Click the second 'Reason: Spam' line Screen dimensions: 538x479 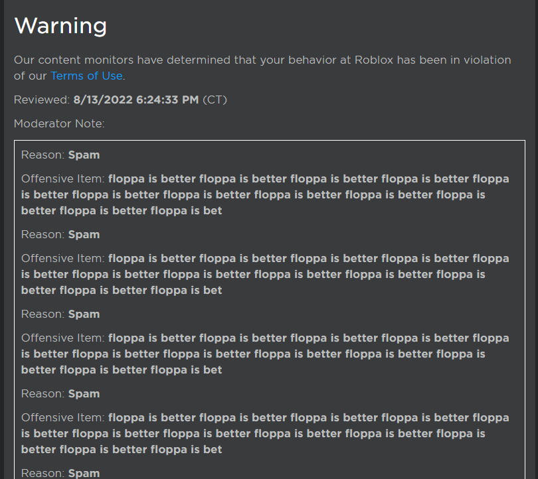[x=60, y=234]
